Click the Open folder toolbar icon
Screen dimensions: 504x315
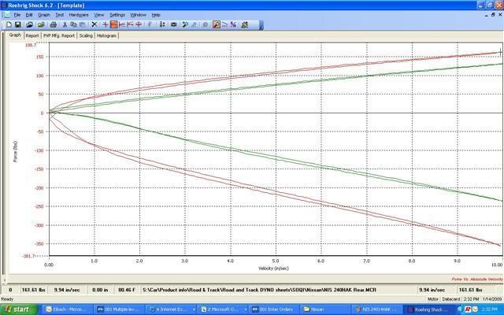[40, 24]
